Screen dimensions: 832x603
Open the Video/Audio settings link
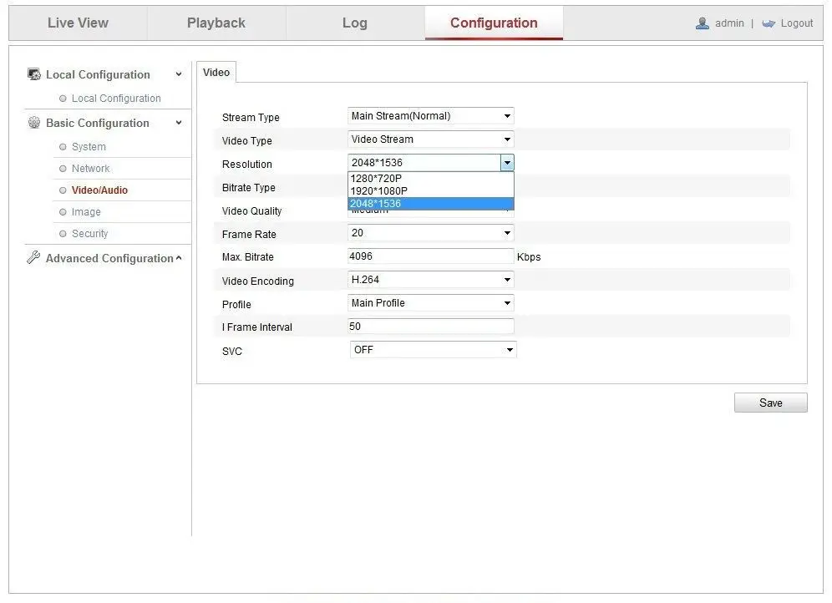tap(99, 190)
